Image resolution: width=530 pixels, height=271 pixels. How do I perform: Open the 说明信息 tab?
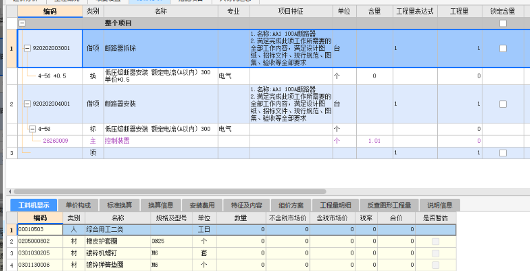(440, 205)
